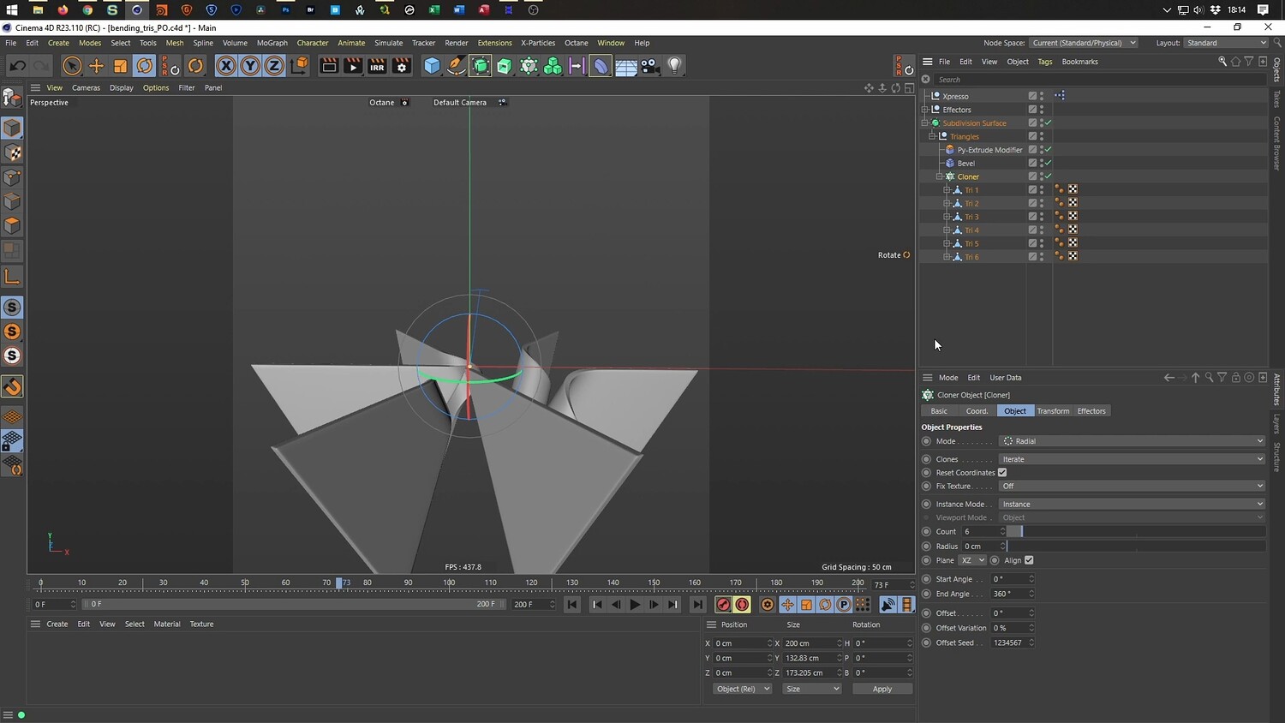Select the Move tool in top toolbar
The image size is (1285, 723).
[x=96, y=66]
